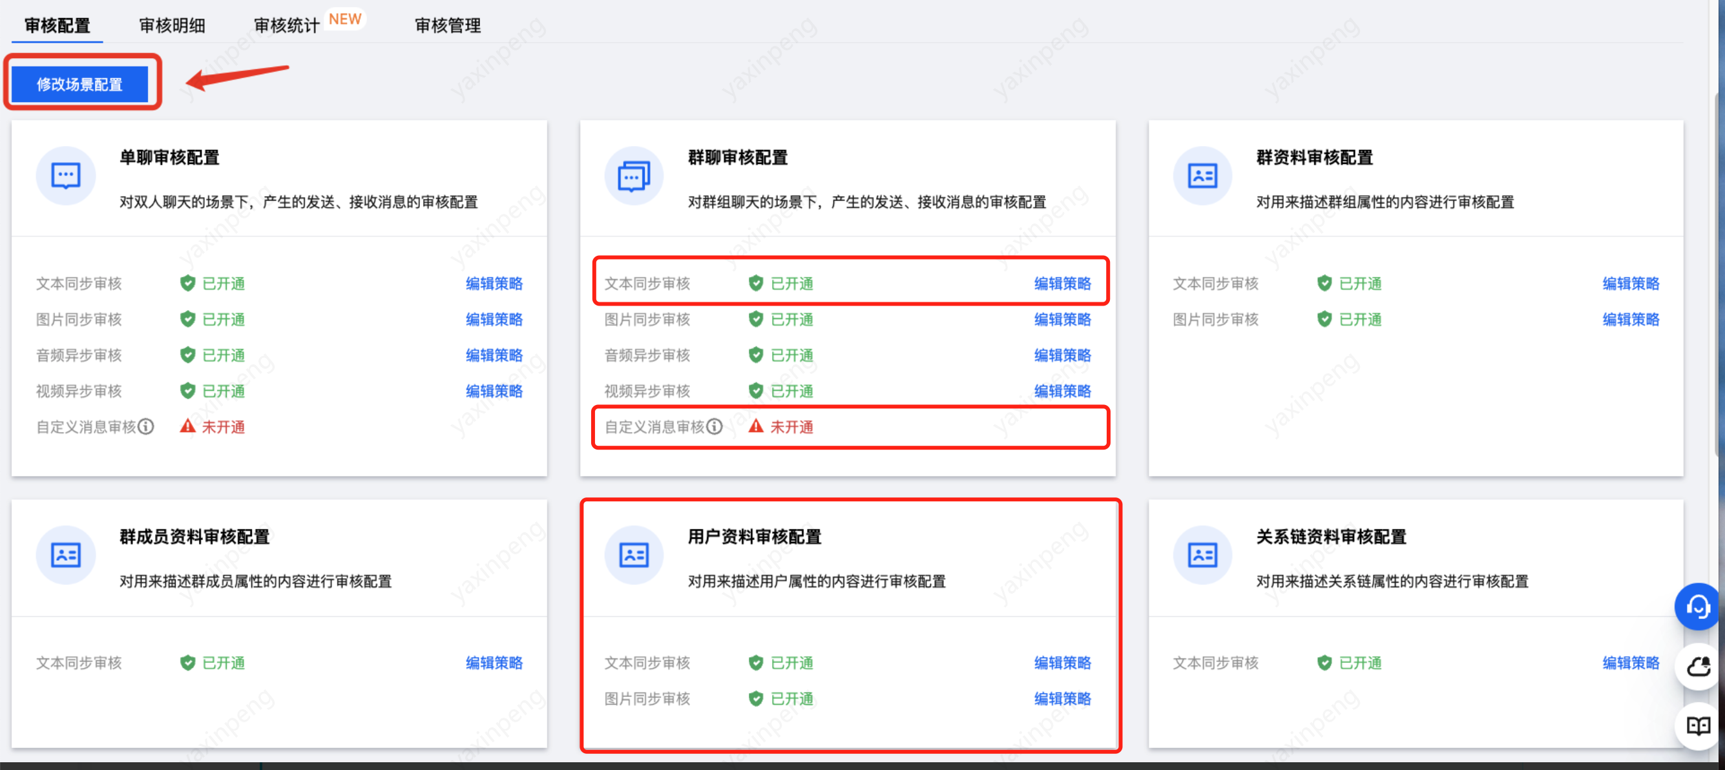The image size is (1725, 770).
Task: Click green shield for 群聊 音频异步审核
Action: (x=756, y=355)
